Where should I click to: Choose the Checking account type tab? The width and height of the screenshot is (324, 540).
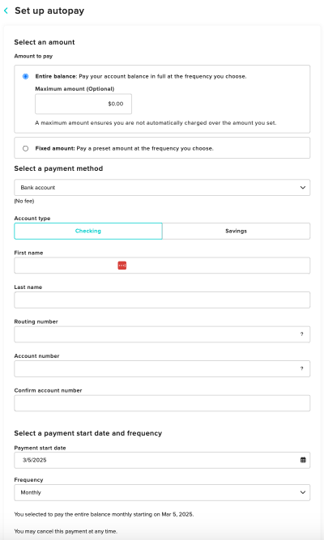pyautogui.click(x=88, y=231)
